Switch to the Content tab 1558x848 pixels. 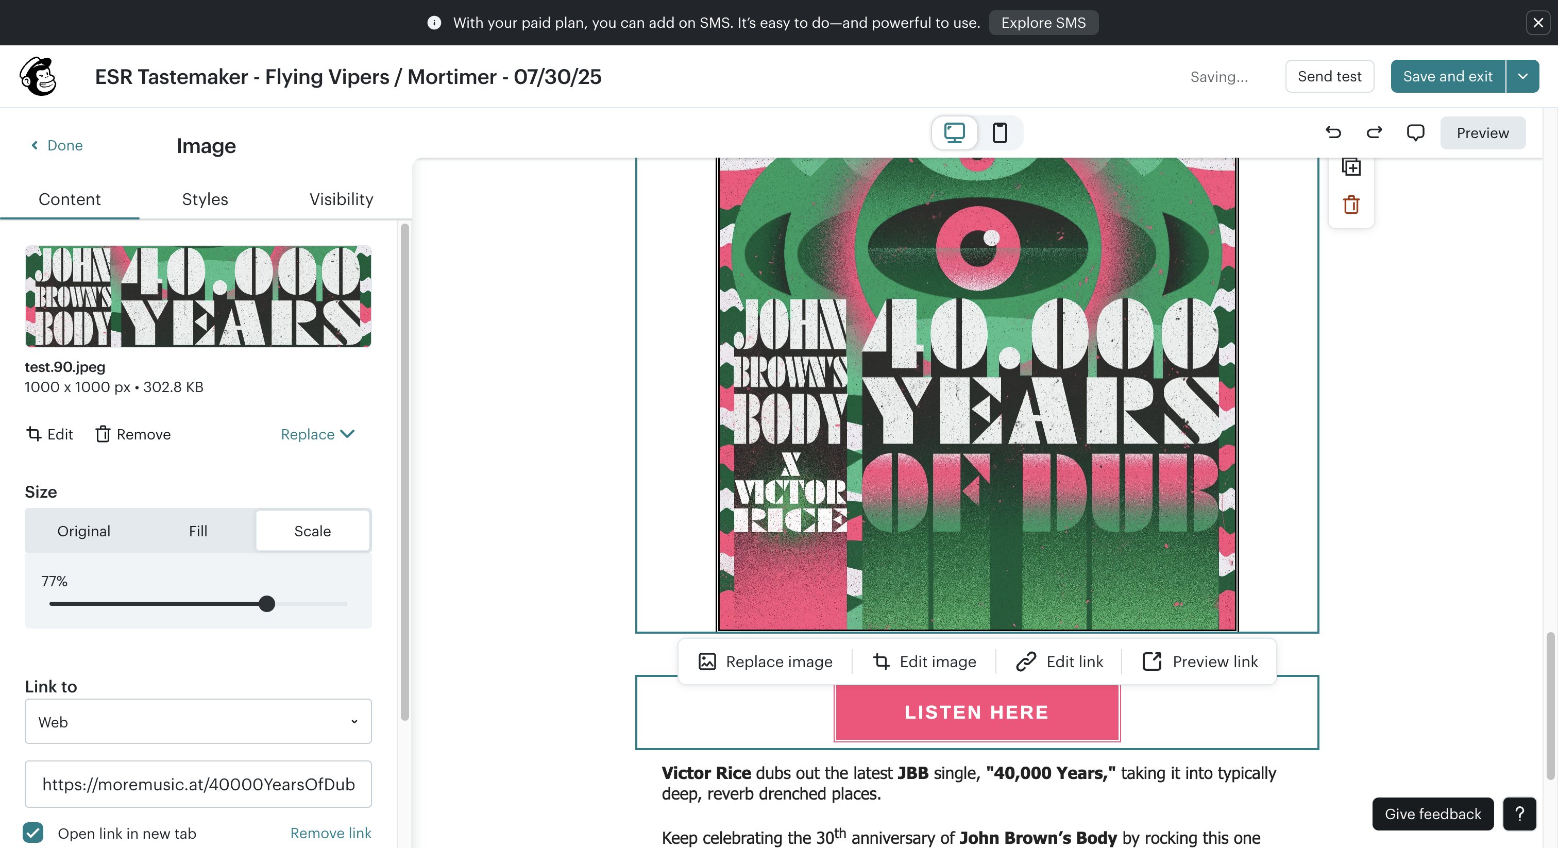click(70, 199)
